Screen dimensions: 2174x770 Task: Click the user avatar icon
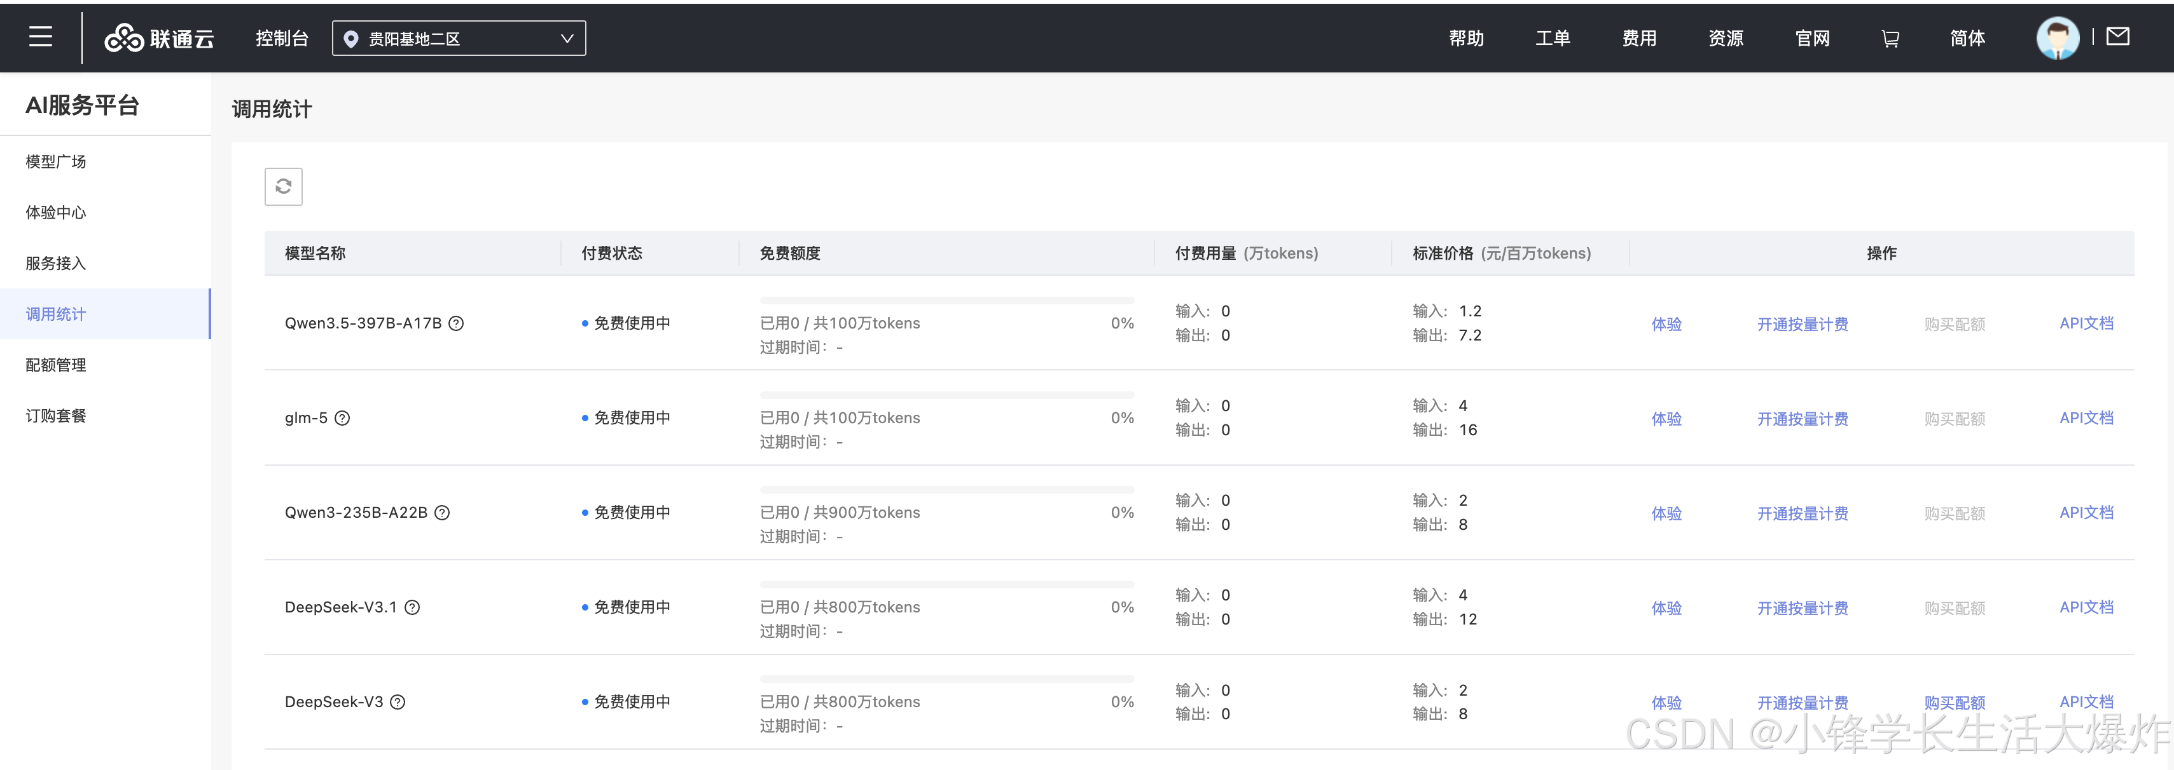[x=2057, y=38]
